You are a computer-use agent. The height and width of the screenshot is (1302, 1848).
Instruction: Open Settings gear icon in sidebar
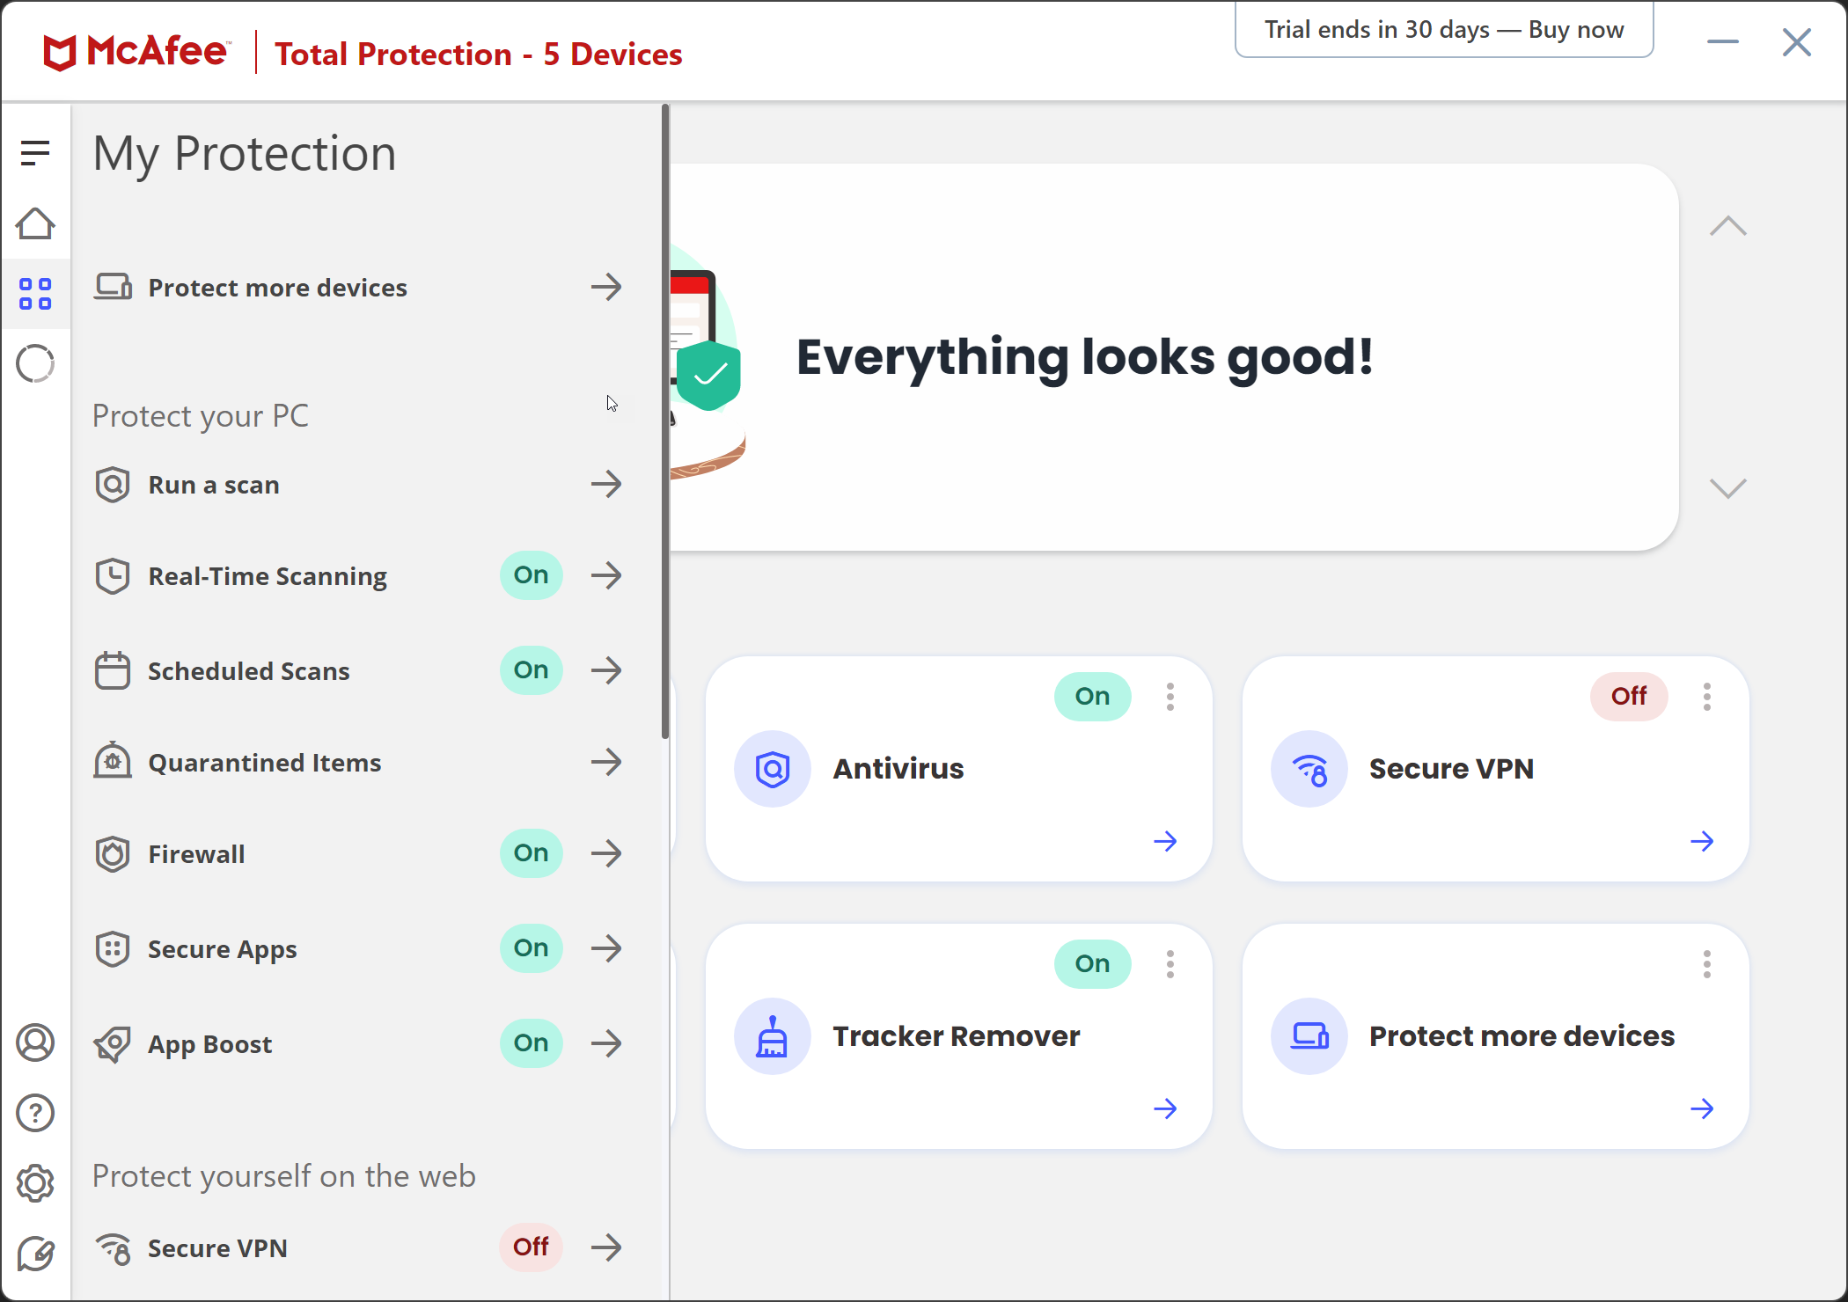(x=35, y=1183)
